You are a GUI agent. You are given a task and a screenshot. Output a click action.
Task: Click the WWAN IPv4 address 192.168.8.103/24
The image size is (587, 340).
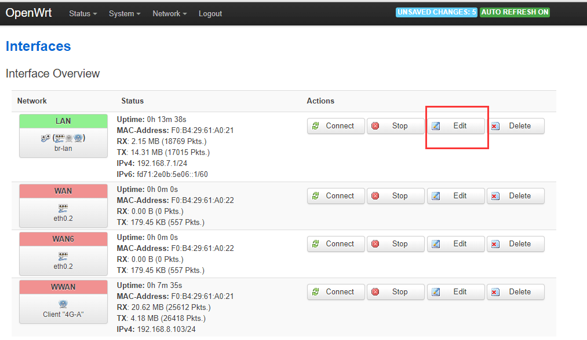coord(166,329)
